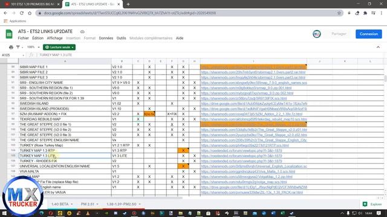Close the ATS - ETS2 LINKS browser tab

pyautogui.click(x=119, y=4)
